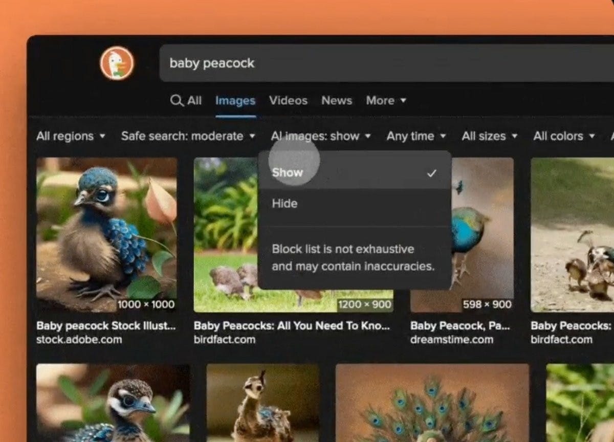Click the Baby Peacocks: All You Need To Kno... title

click(x=292, y=326)
